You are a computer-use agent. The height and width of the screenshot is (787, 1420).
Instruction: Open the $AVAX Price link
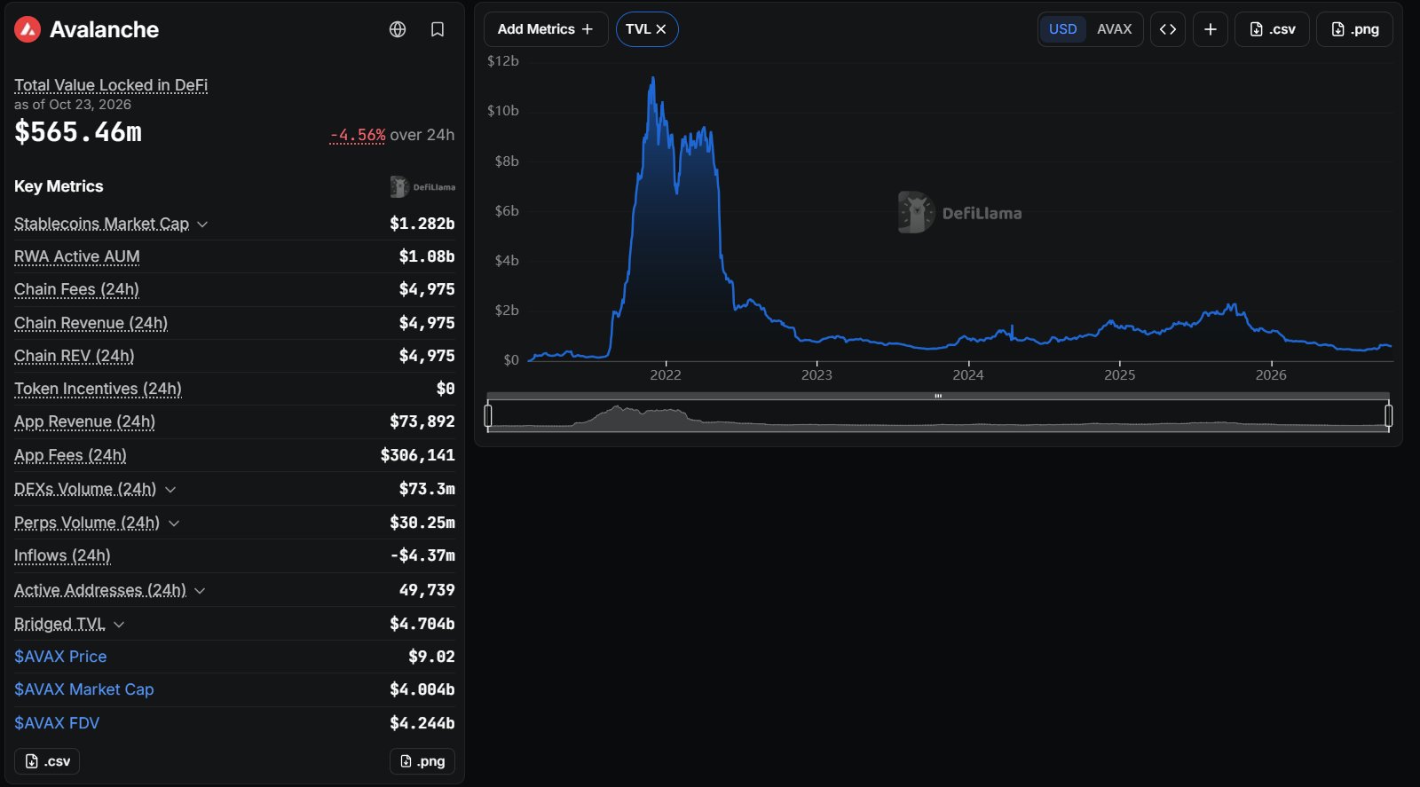click(x=60, y=657)
